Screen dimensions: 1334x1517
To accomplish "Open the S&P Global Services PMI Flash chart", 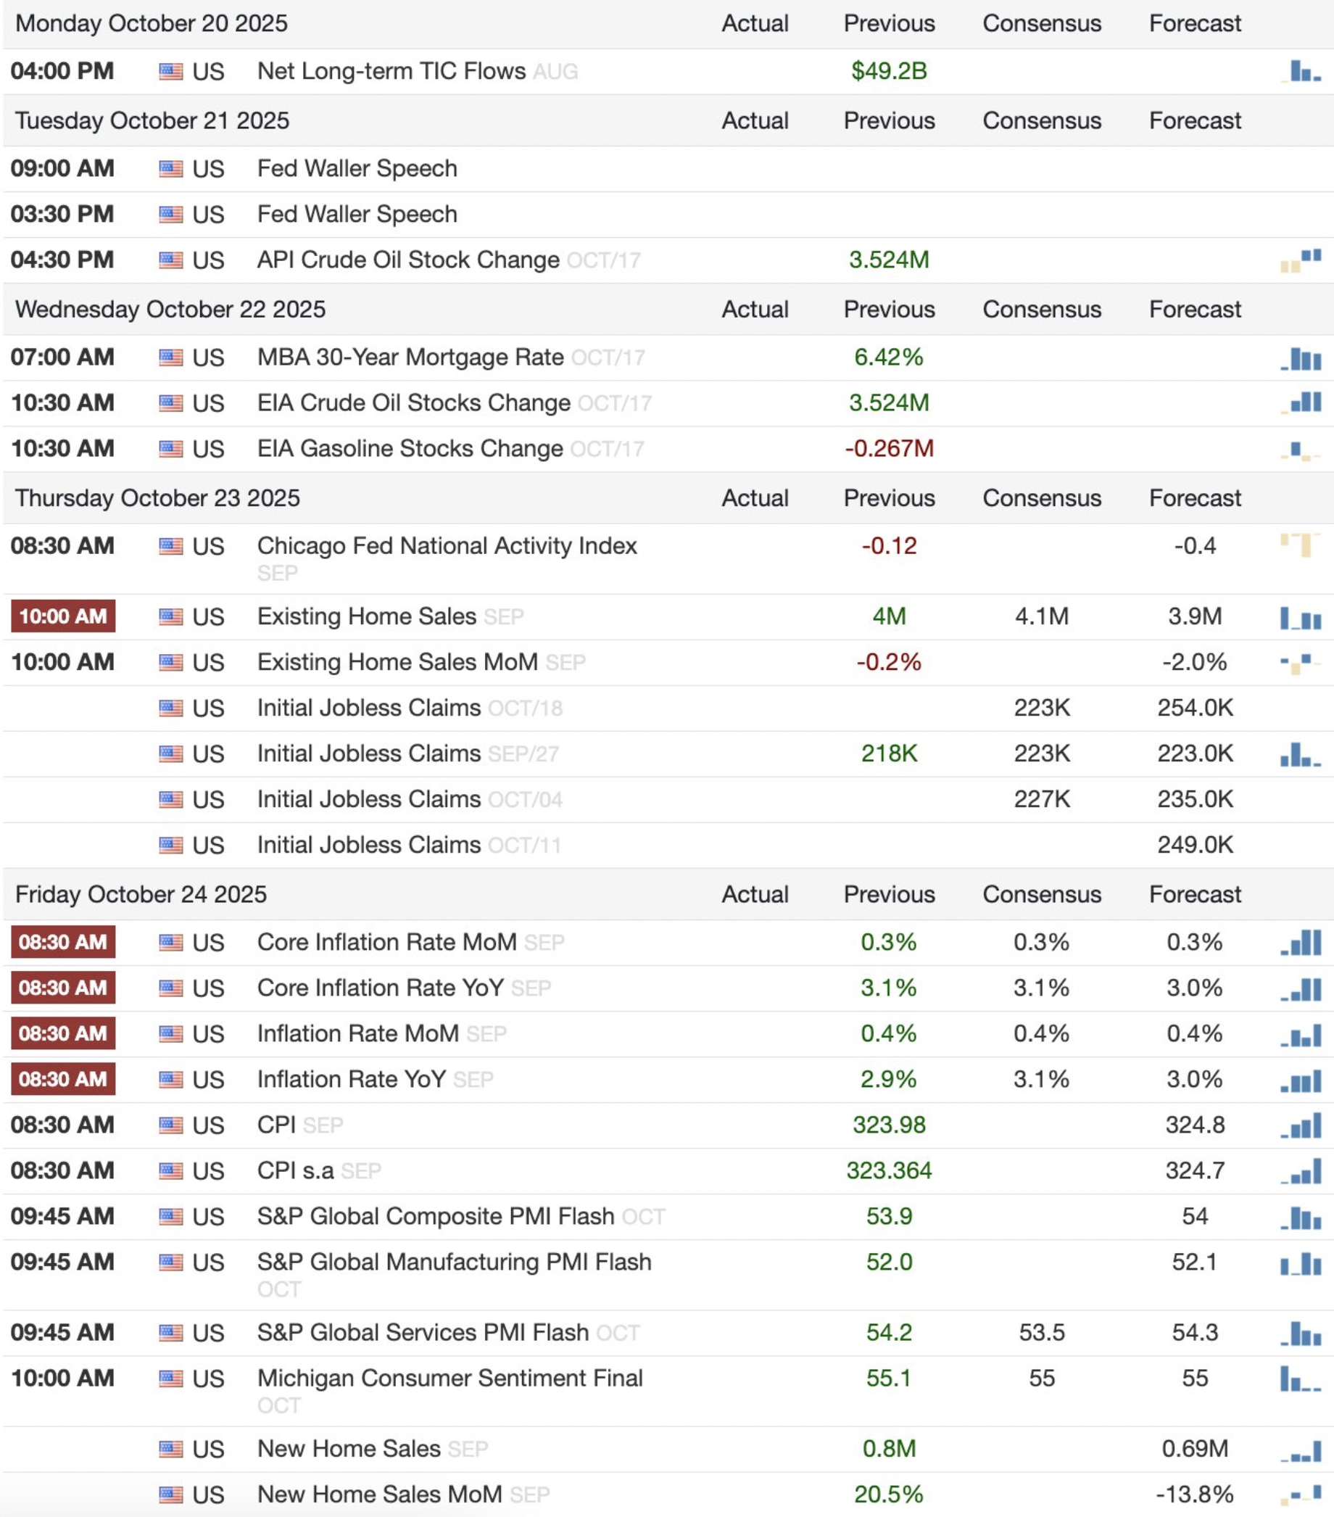I will (x=1300, y=1333).
